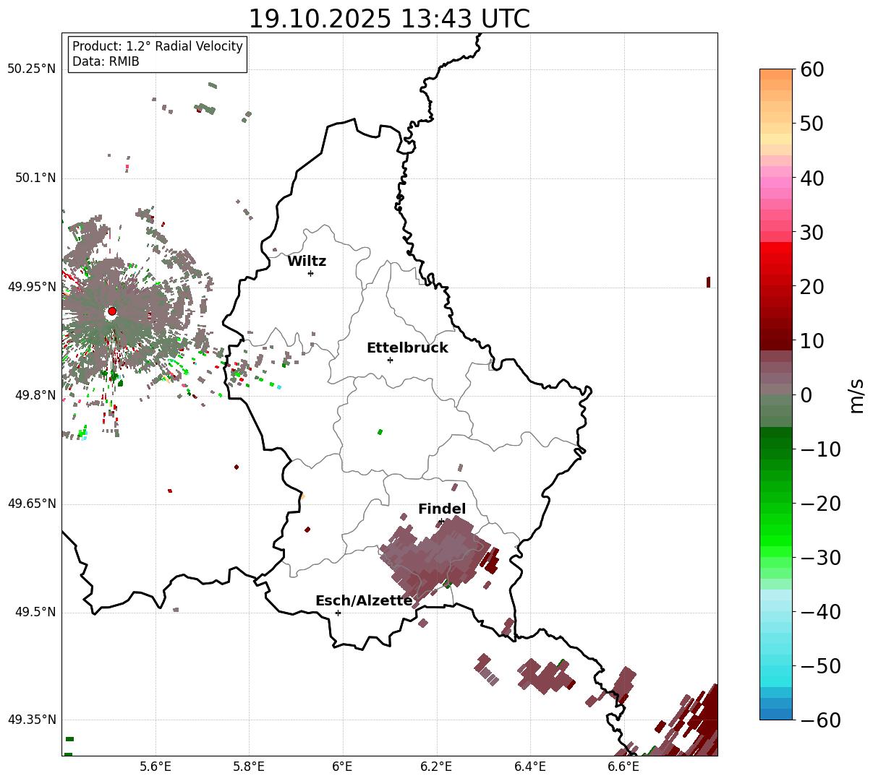Screen dimensions: 873x781
Task: Click the Ettelbruck station cross marker
Action: coord(390,360)
